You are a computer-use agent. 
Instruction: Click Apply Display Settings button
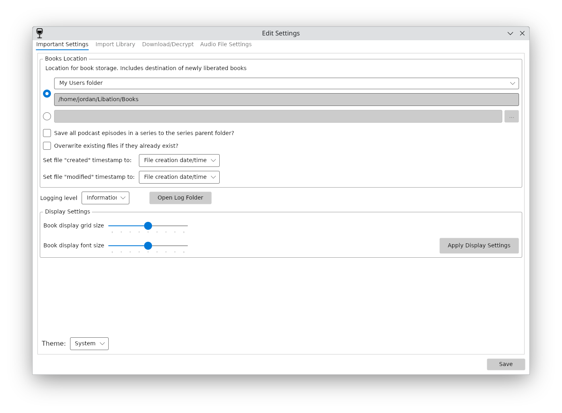click(x=479, y=246)
